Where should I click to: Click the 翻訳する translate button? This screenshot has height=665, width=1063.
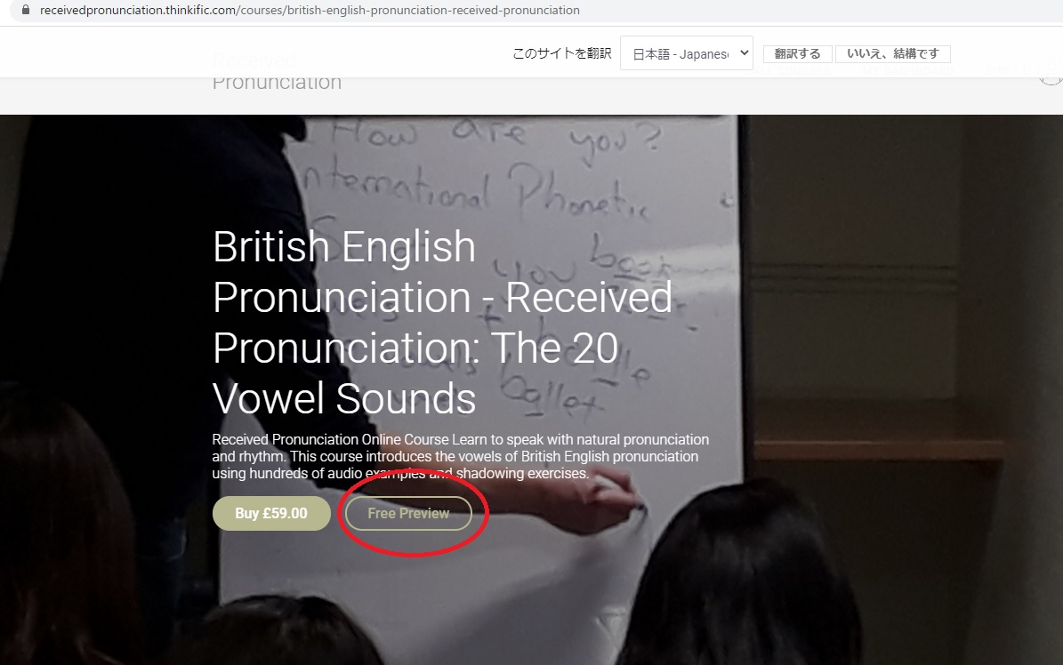pos(797,53)
